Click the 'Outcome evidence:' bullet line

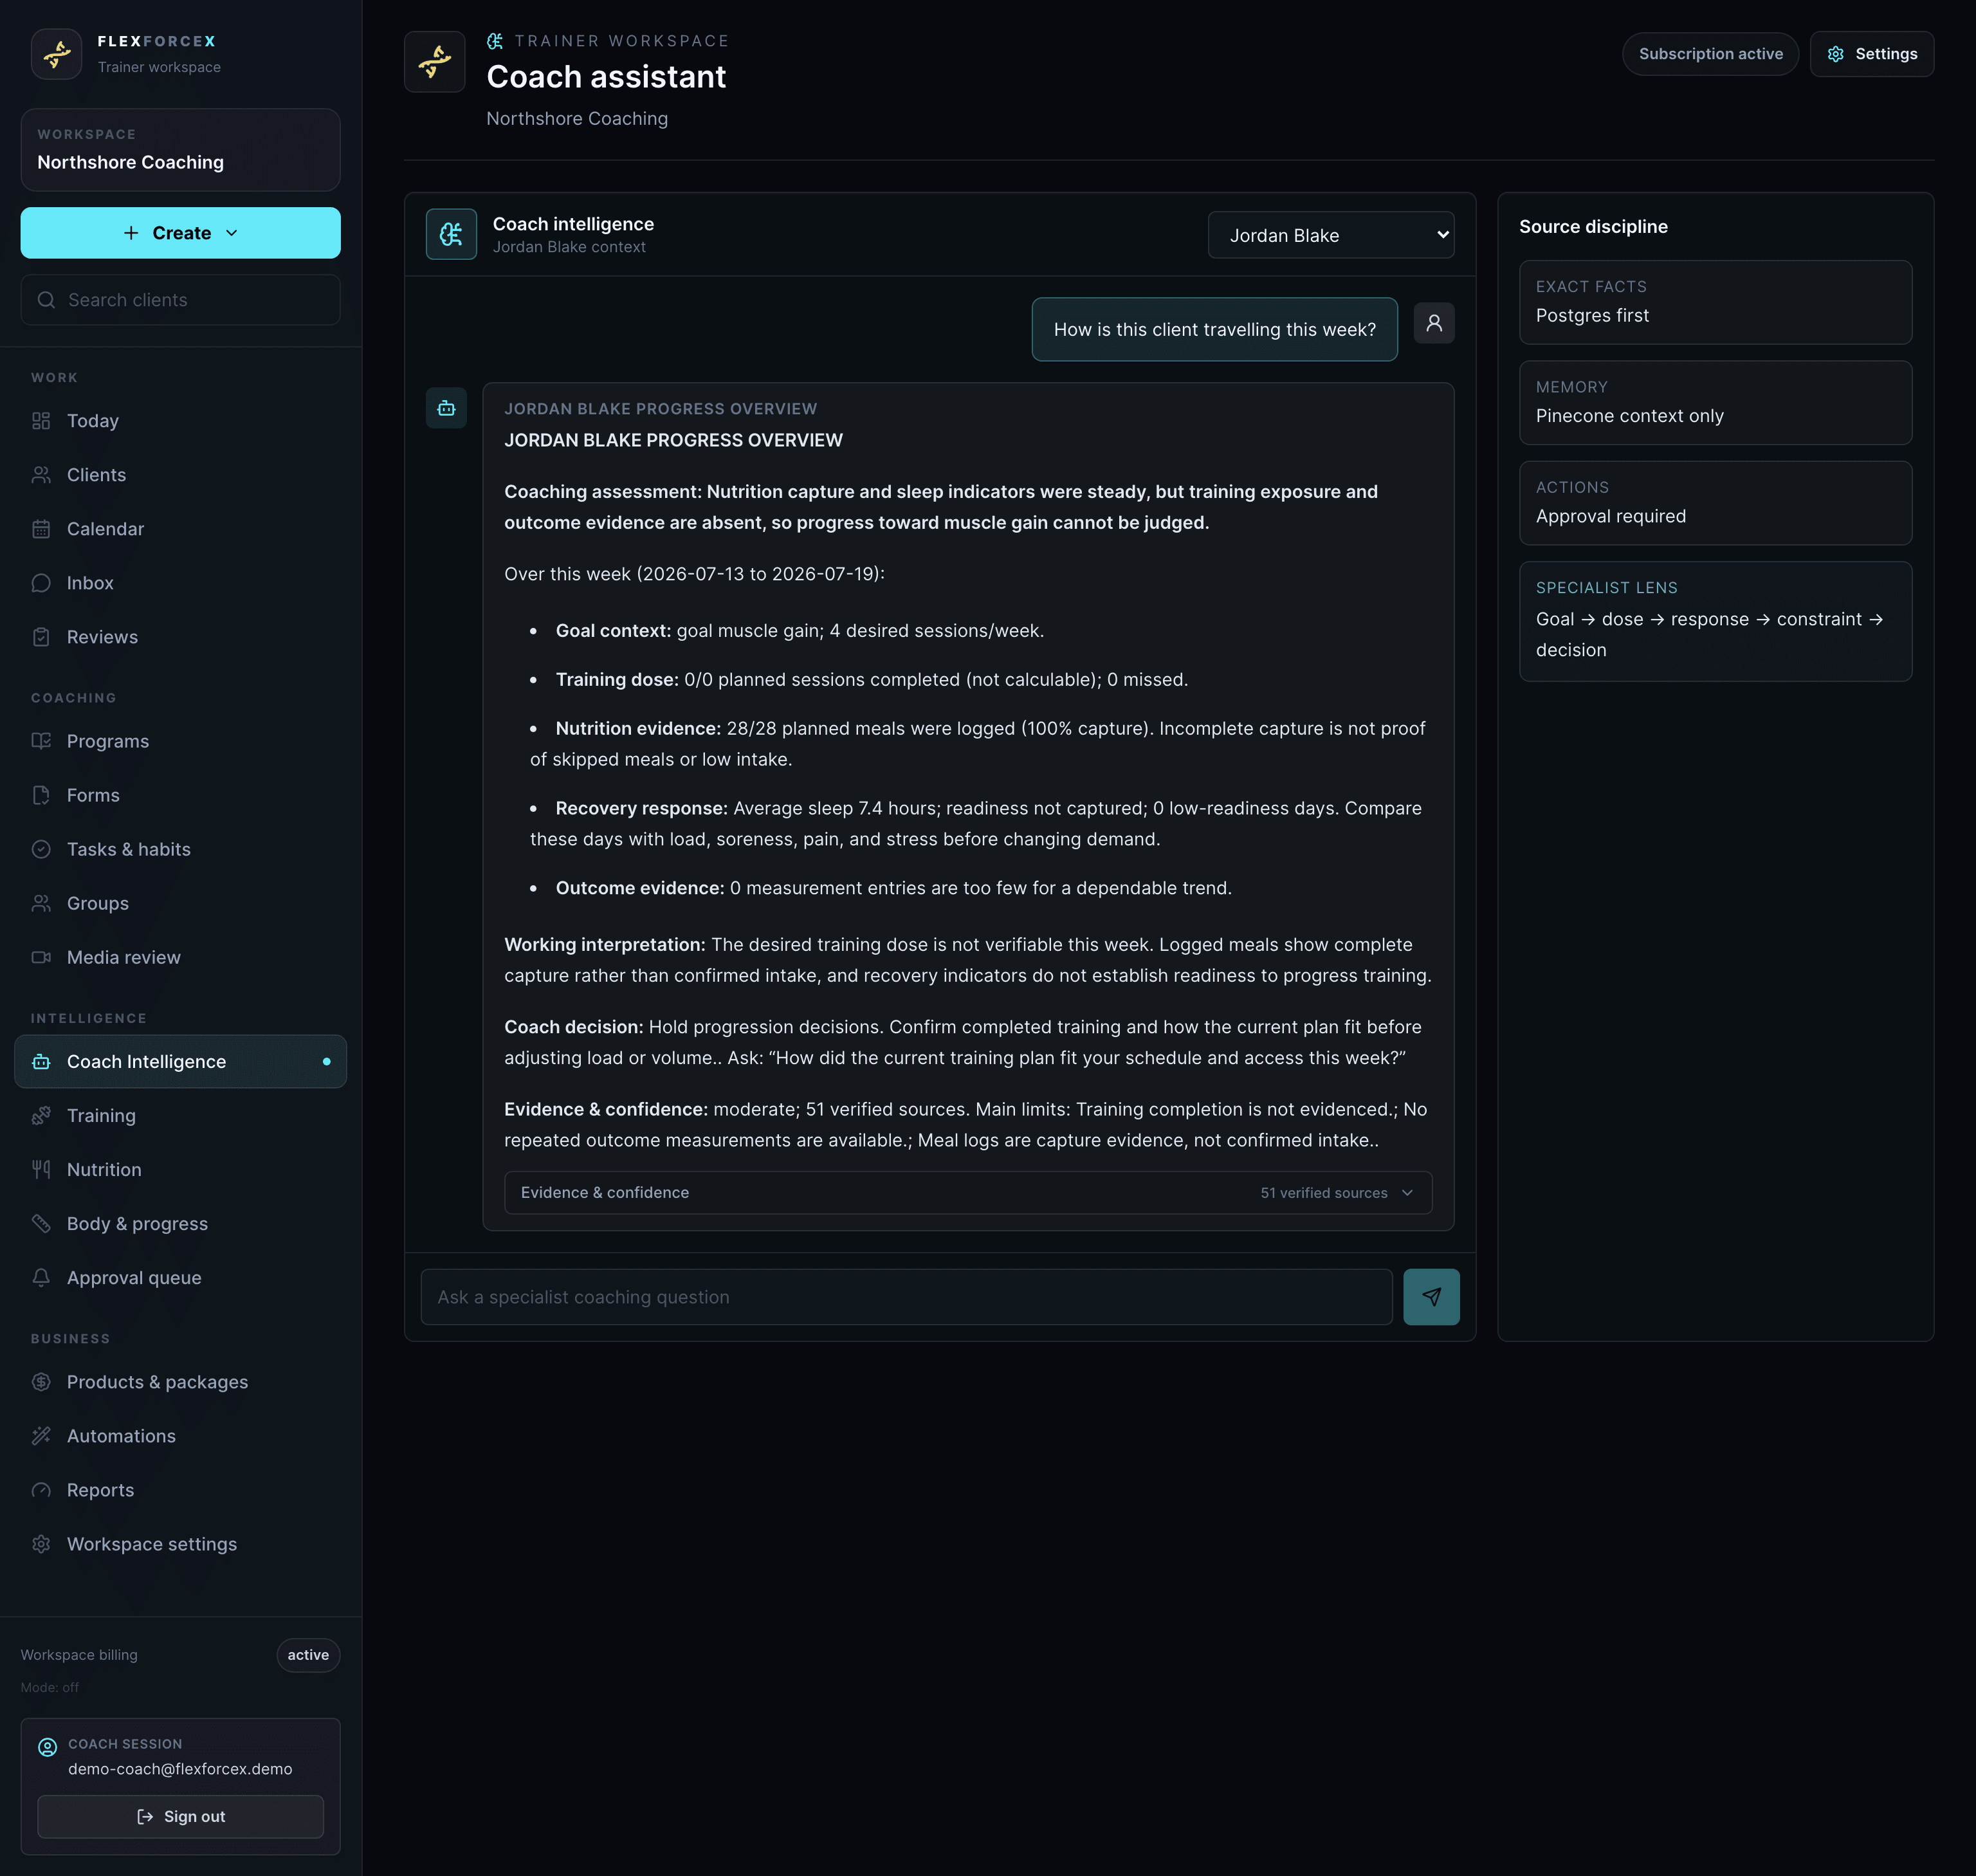click(x=893, y=888)
